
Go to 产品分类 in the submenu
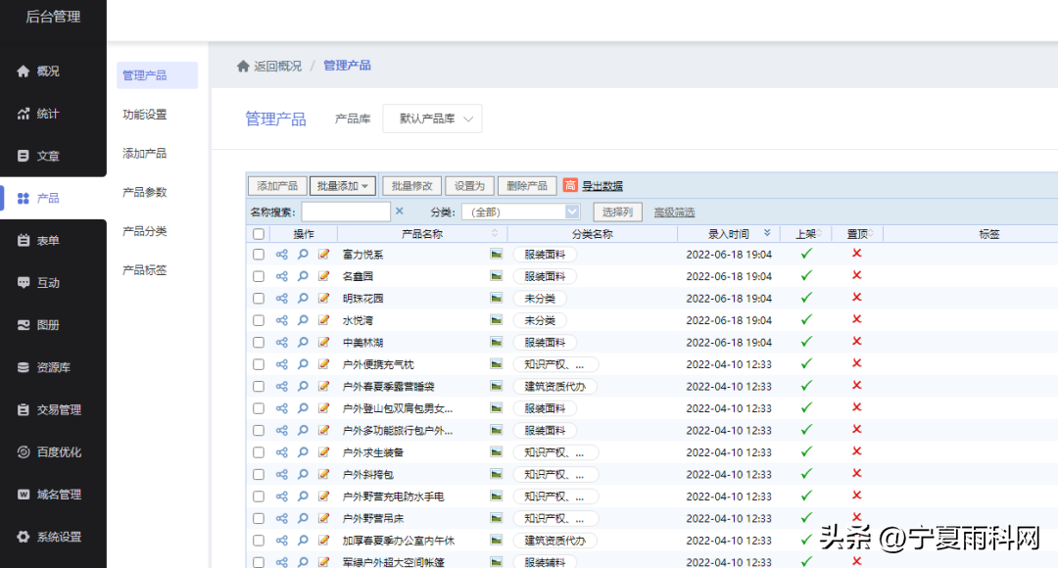coord(144,231)
